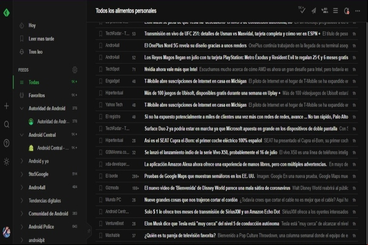Switch theme with the sun icon
368x245 pixels.
point(7,162)
